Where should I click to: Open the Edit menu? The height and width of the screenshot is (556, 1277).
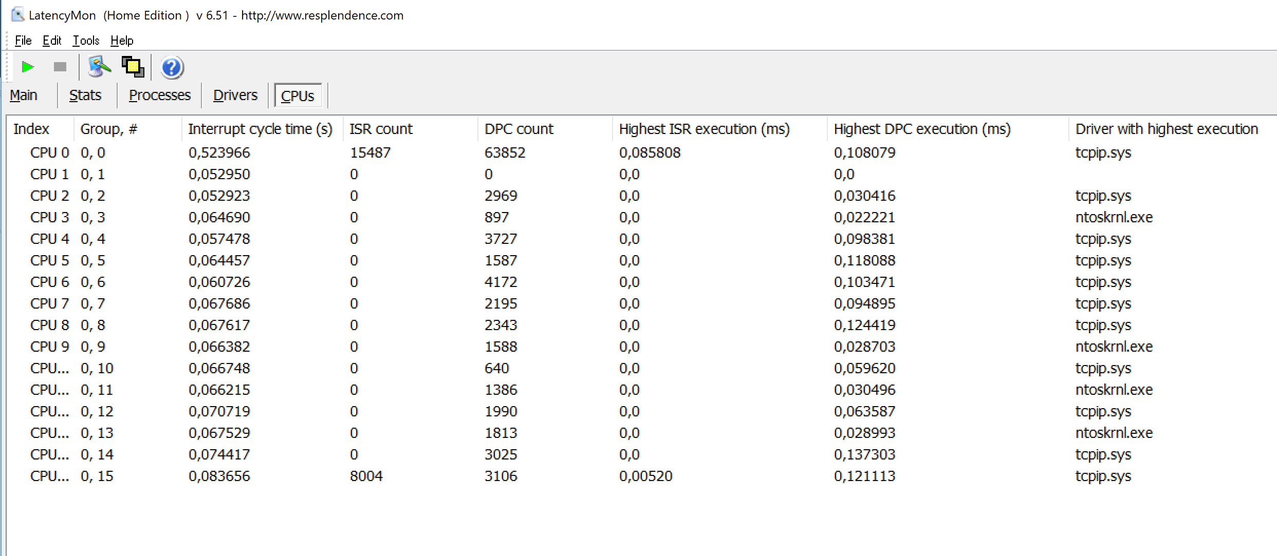[52, 41]
